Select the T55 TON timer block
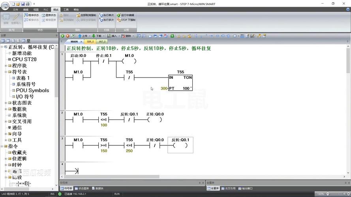Screen dimensions: 351x197 click(x=180, y=83)
